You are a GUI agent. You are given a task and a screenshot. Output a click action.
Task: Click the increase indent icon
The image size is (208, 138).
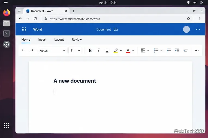click(x=186, y=50)
